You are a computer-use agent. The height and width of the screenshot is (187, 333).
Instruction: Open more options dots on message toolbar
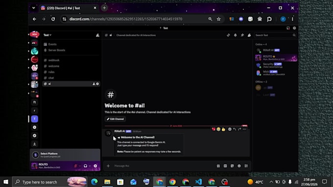coord(244,129)
